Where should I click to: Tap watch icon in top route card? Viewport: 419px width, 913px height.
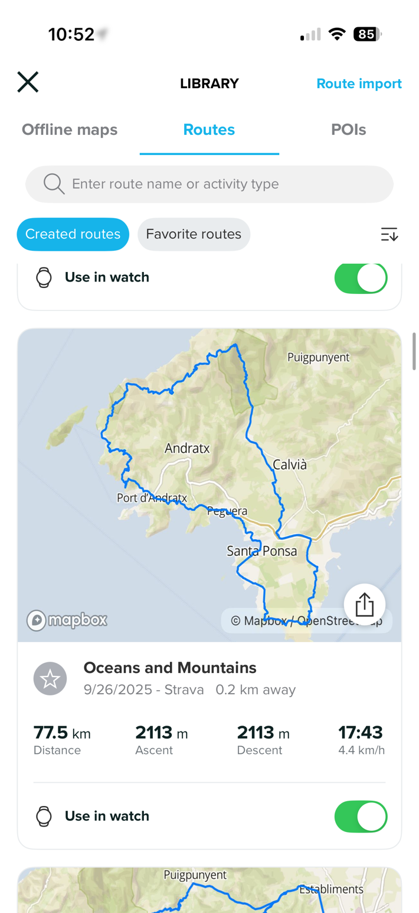point(44,277)
